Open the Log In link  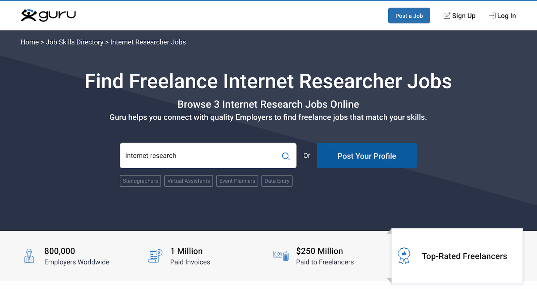coord(502,16)
